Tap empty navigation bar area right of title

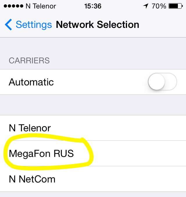coord(162,25)
